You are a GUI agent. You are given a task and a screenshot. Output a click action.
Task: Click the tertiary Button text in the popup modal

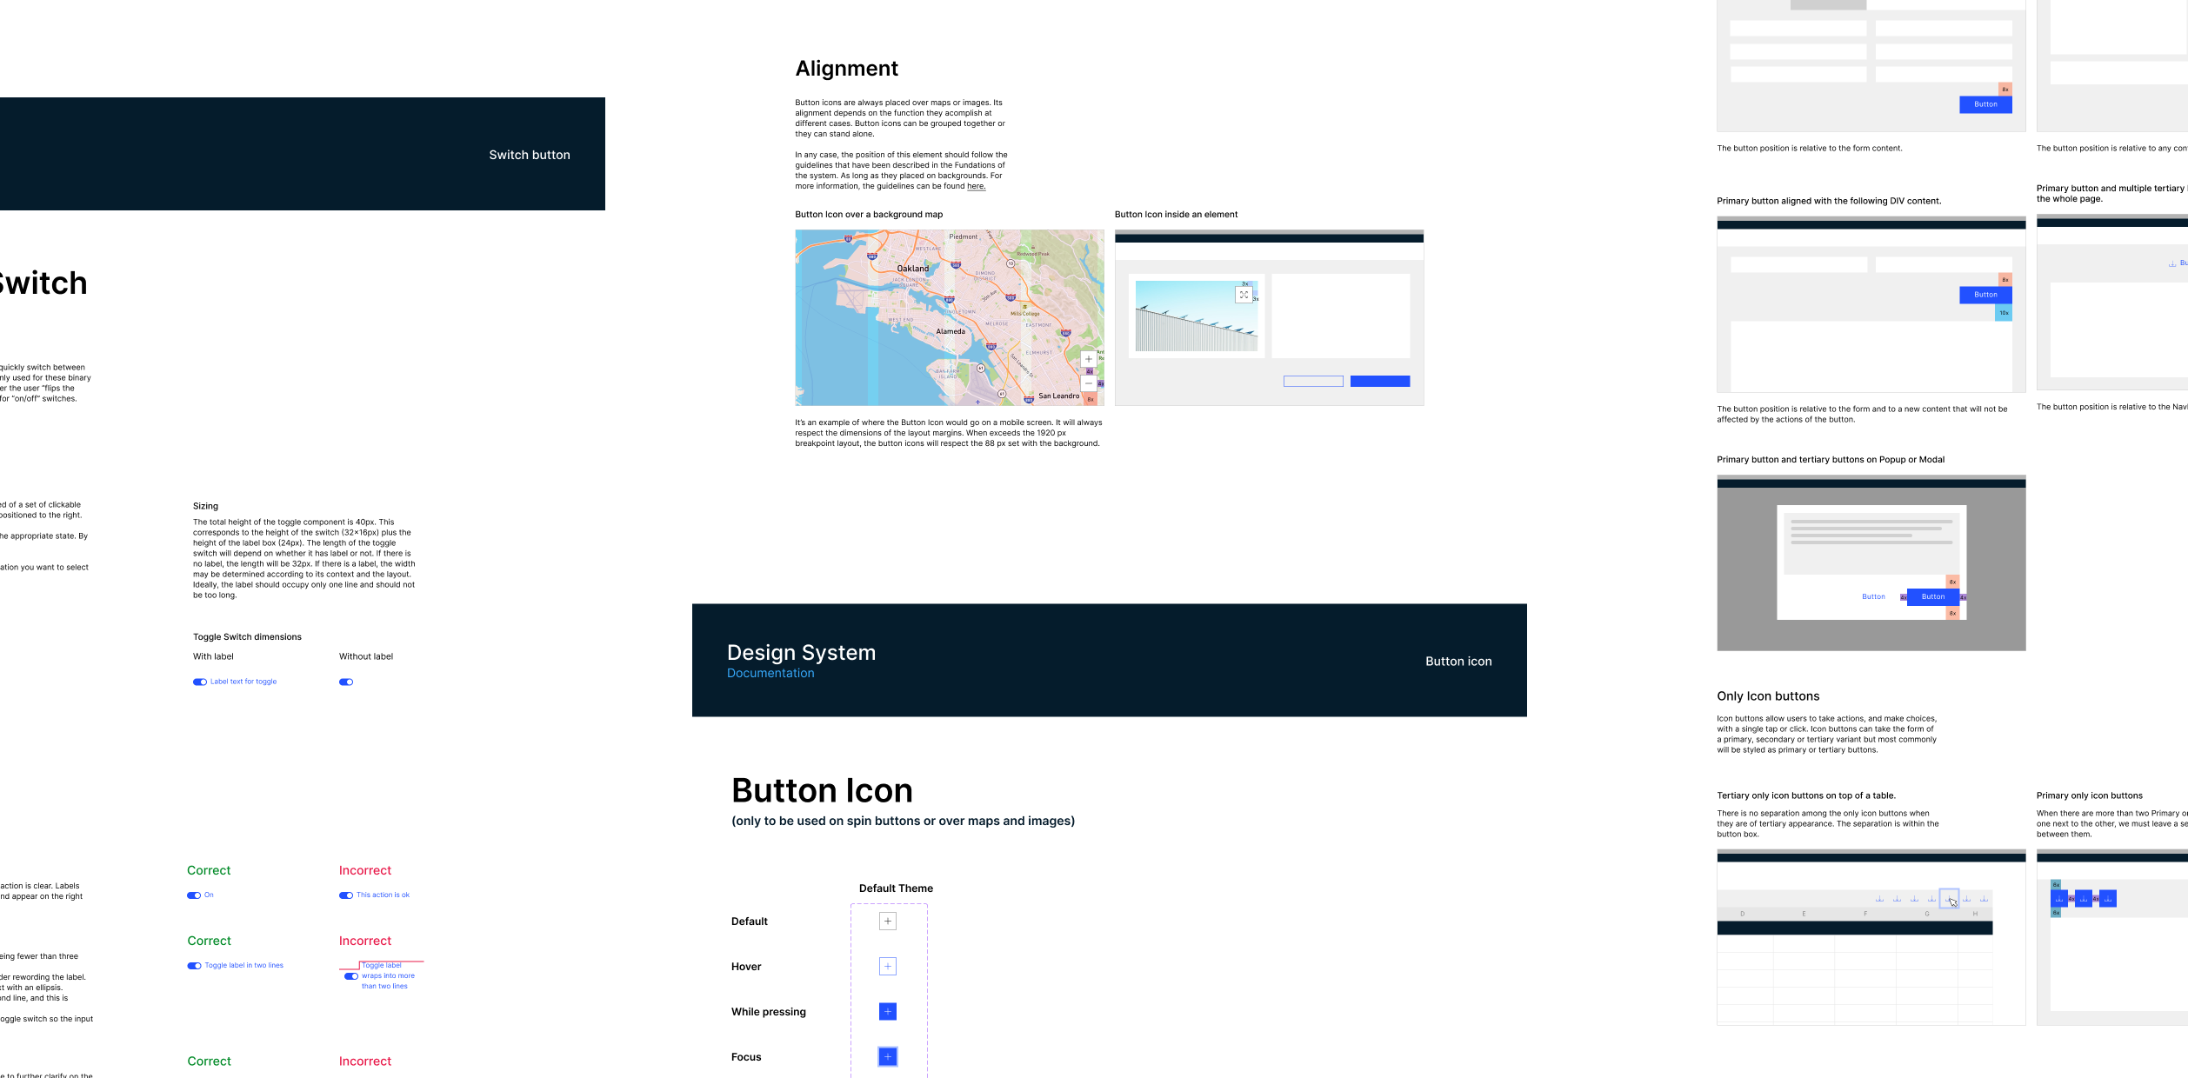coord(1873,597)
